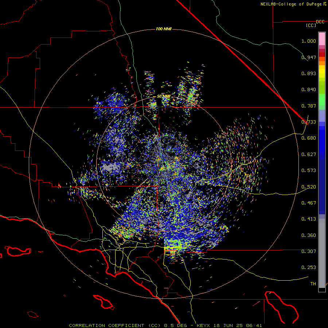Click the 0.360 scale value

click(x=309, y=235)
